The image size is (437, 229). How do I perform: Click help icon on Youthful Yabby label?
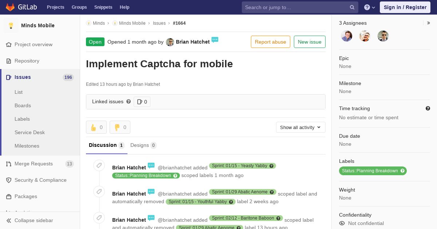click(231, 202)
